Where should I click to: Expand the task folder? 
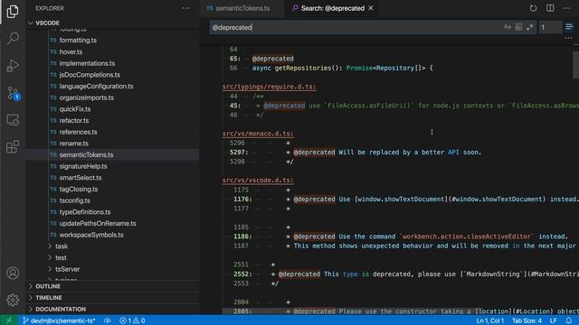click(62, 246)
